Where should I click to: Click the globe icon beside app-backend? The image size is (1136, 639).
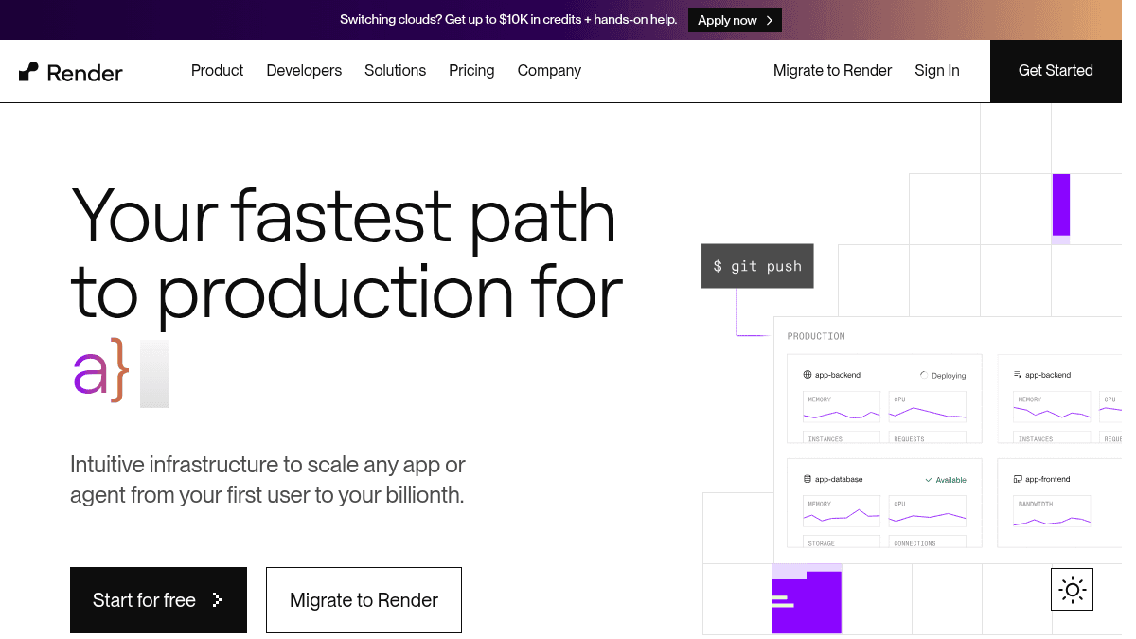(808, 375)
